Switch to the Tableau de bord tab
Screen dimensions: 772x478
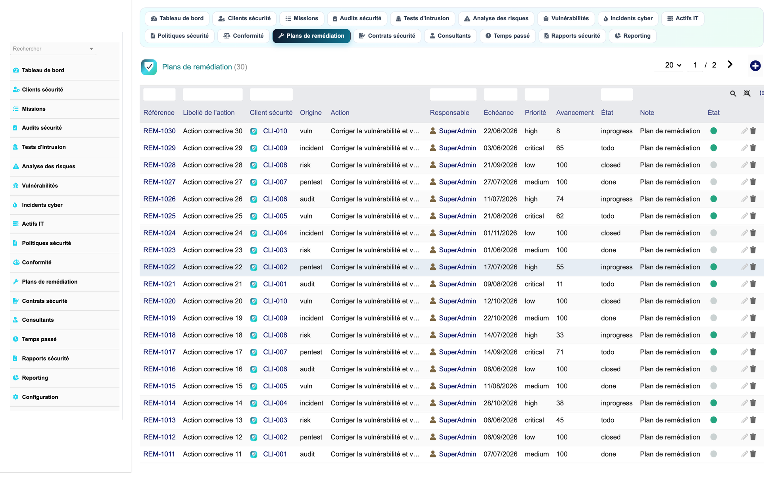tap(177, 19)
